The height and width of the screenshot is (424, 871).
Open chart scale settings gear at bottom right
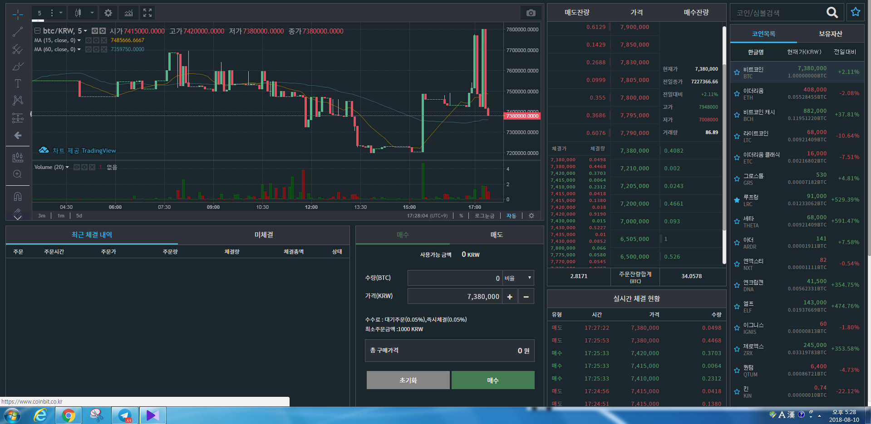(531, 216)
